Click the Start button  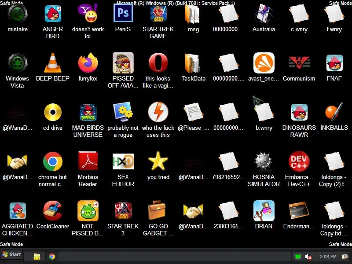point(12,255)
